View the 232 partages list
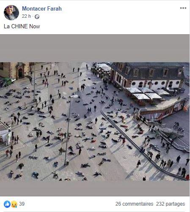Viewport: 190px width, 212px height. click(171, 204)
